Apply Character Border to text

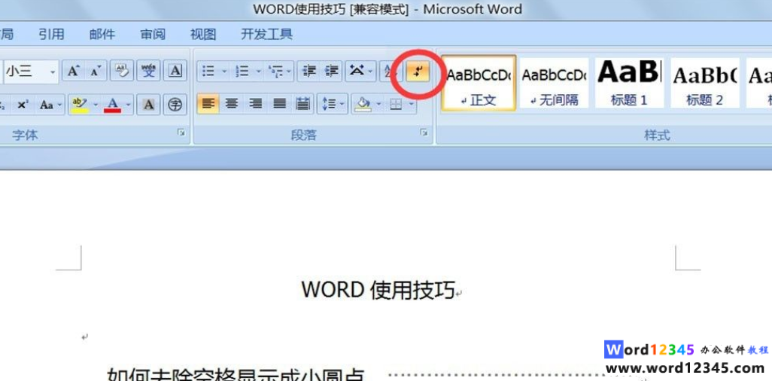(x=175, y=72)
